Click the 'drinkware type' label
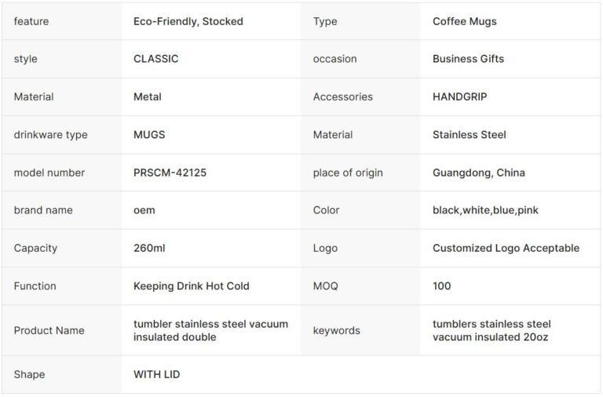 coord(51,135)
